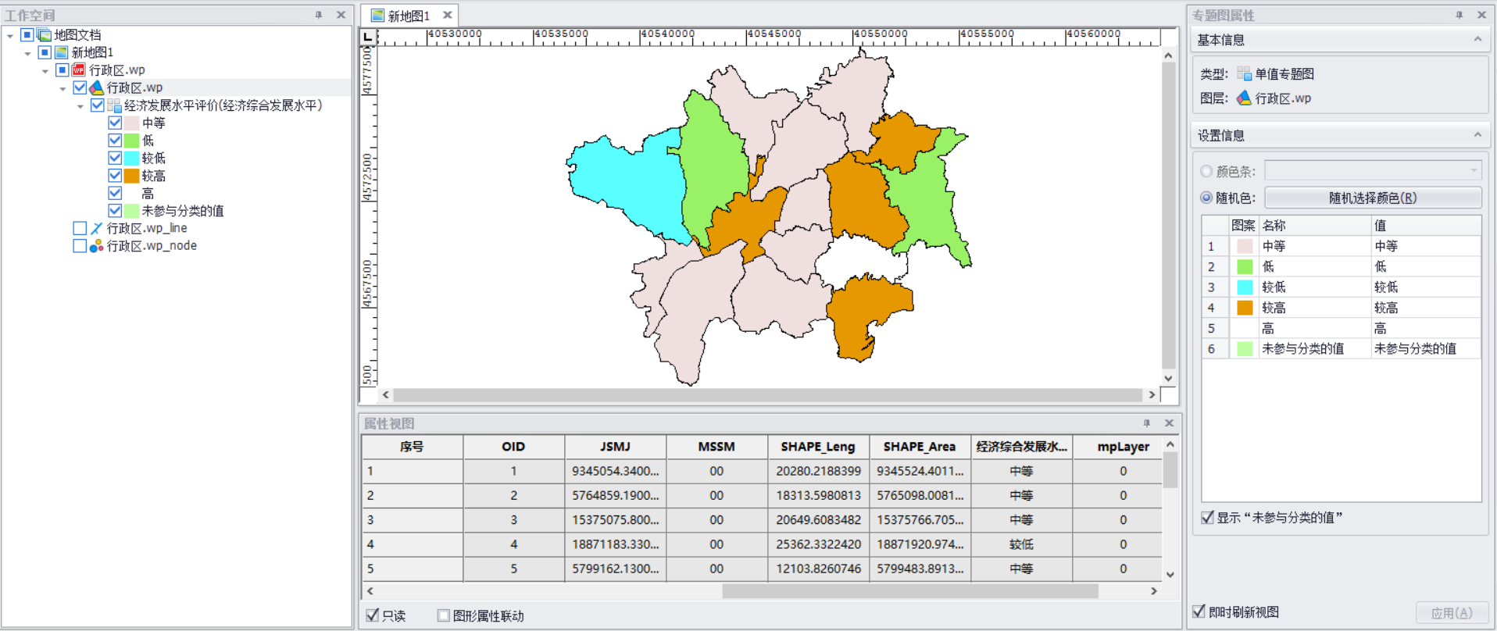The image size is (1497, 631).
Task: Click the orange 较高 color swatch in table
Action: [1245, 308]
